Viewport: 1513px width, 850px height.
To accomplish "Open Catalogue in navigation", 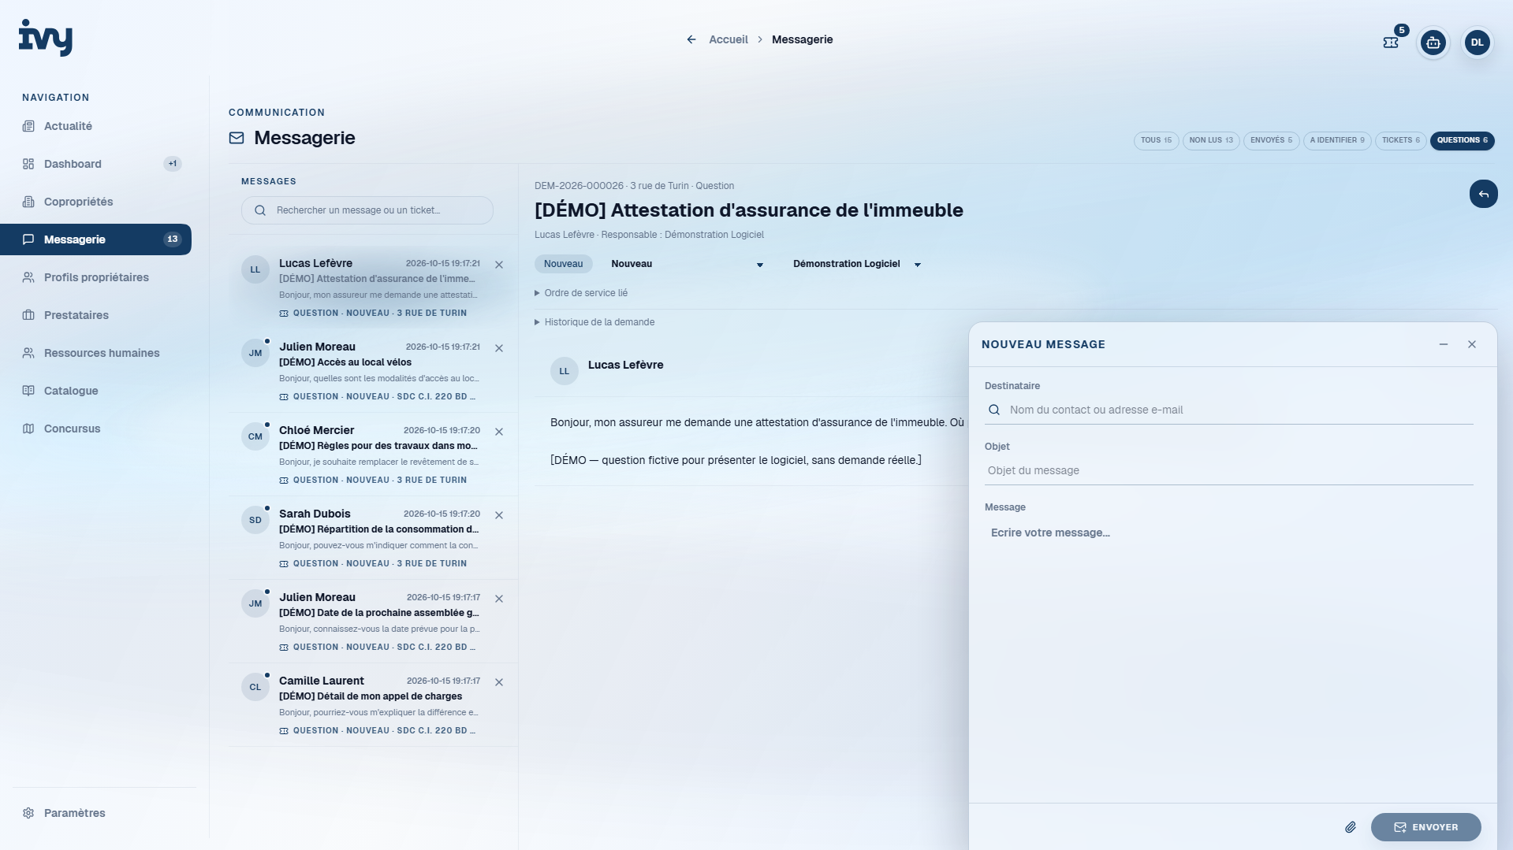I will (95, 391).
